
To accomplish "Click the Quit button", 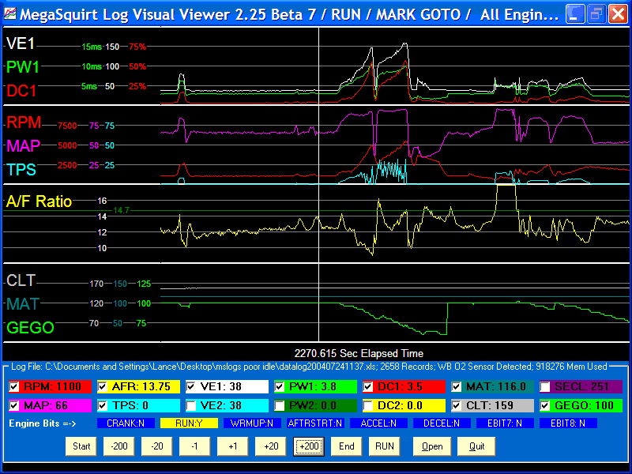I will point(476,446).
